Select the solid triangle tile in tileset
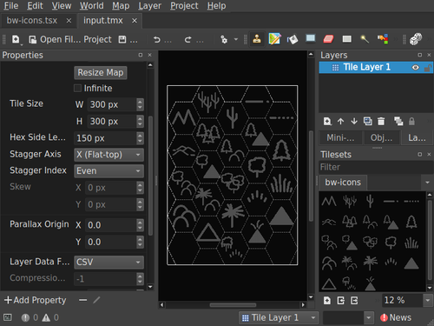Image resolution: width=434 pixels, height=326 pixels. click(x=411, y=263)
